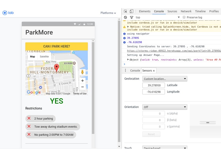
Task: Click the red X beside 2 hour parking
Action: 29,118
